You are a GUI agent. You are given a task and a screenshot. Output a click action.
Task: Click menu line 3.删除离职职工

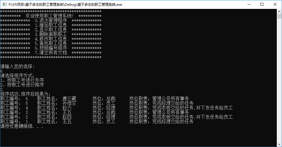(51, 34)
